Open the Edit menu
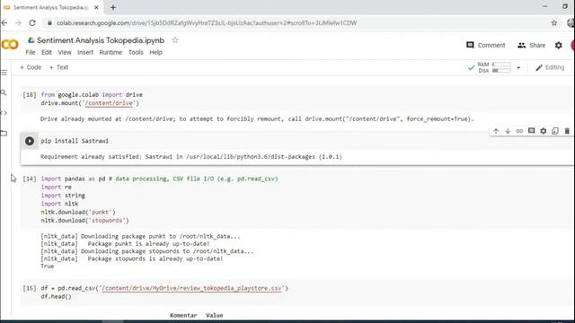This screenshot has width=575, height=323. (47, 52)
